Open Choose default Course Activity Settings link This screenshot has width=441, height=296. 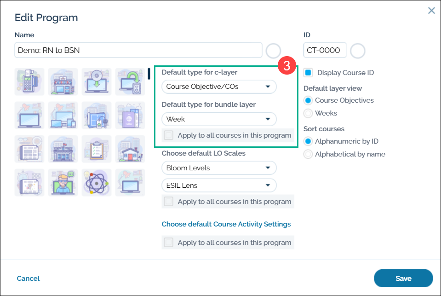[226, 224]
